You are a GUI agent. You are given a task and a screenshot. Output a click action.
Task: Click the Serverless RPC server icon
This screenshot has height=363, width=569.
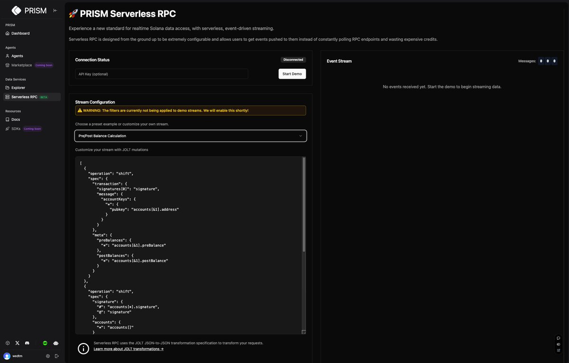(7, 97)
